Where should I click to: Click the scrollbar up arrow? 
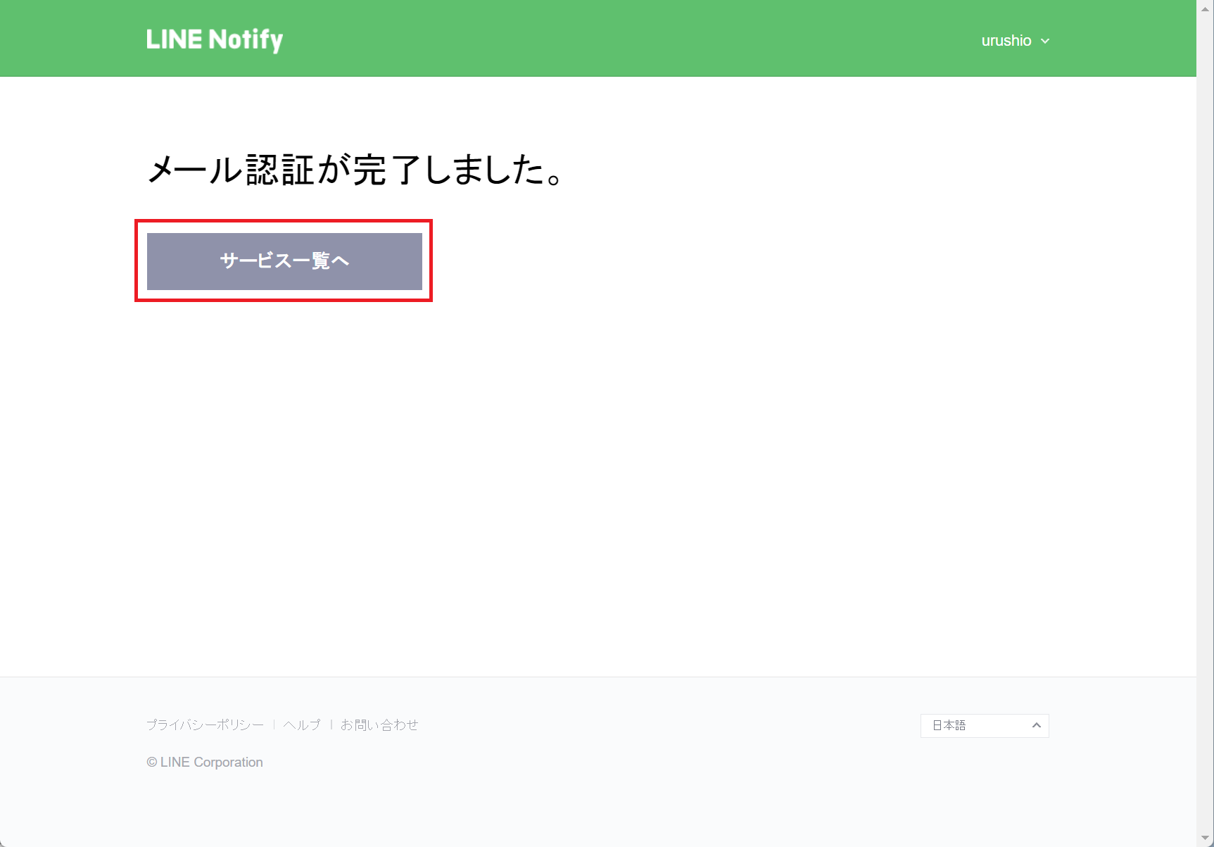tap(1205, 8)
